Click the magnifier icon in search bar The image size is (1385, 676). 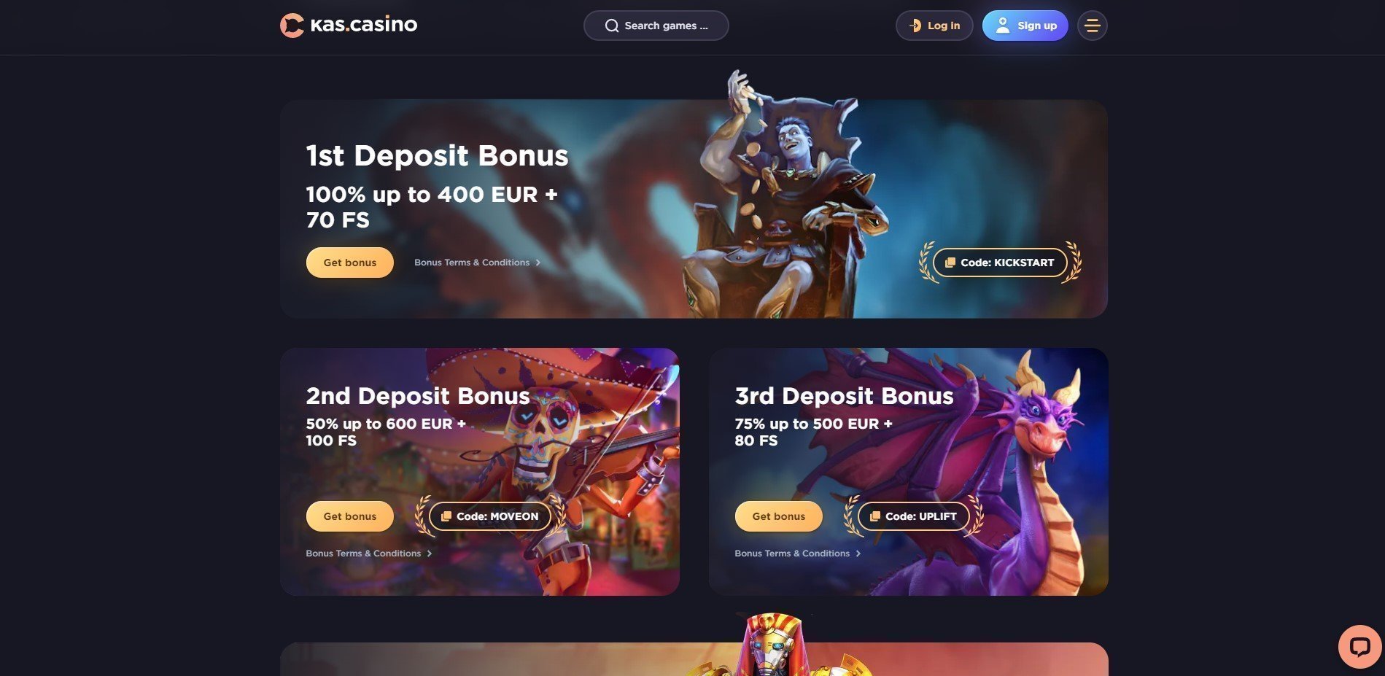tap(611, 26)
